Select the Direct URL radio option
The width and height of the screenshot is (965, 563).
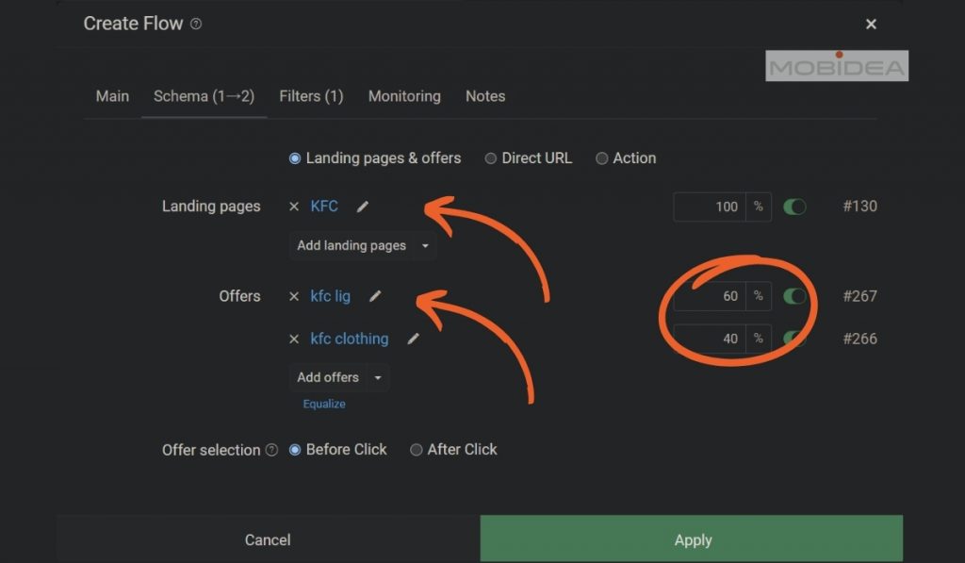pyautogui.click(x=491, y=158)
